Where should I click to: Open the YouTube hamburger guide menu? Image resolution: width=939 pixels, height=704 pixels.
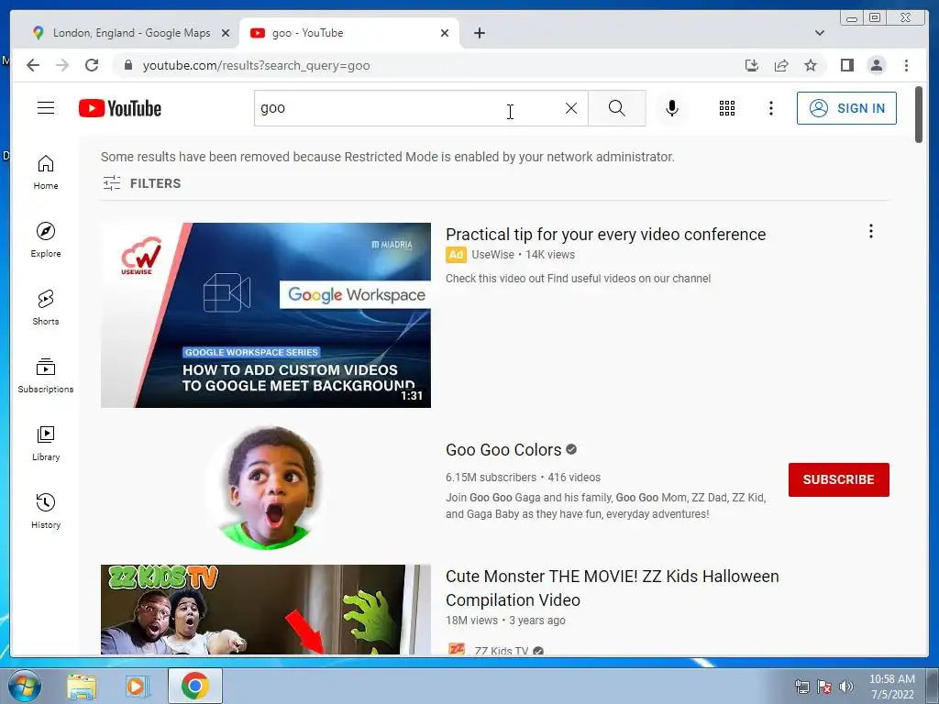pyautogui.click(x=46, y=108)
